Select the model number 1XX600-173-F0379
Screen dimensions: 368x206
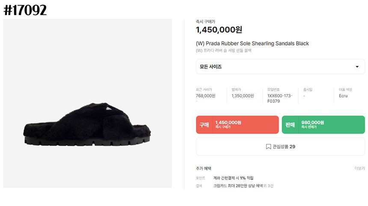(x=280, y=99)
